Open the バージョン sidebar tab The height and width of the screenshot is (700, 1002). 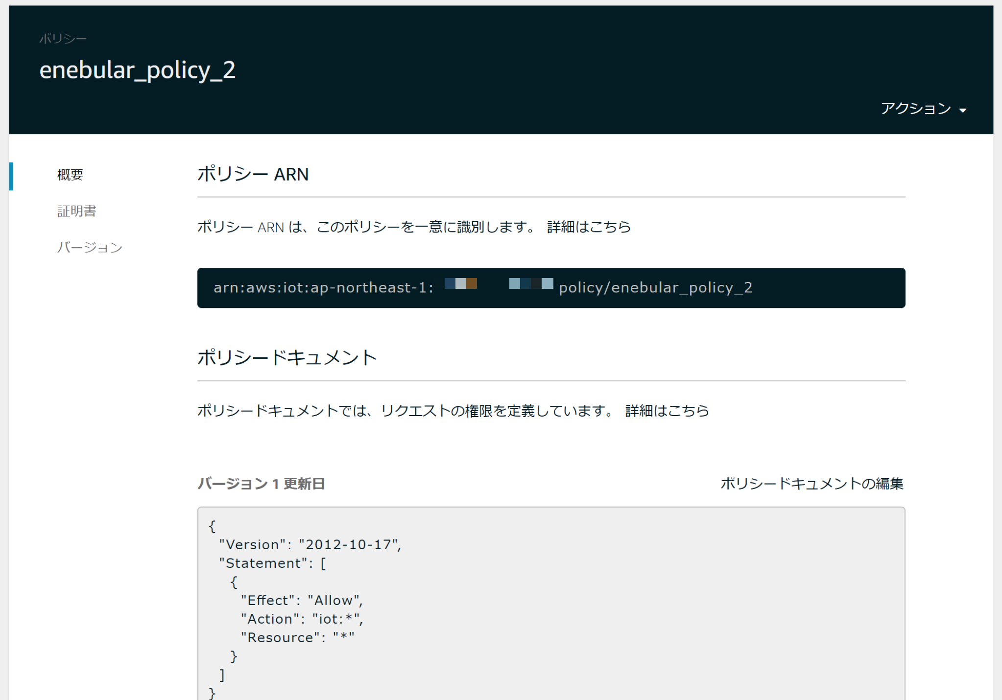[x=90, y=247]
